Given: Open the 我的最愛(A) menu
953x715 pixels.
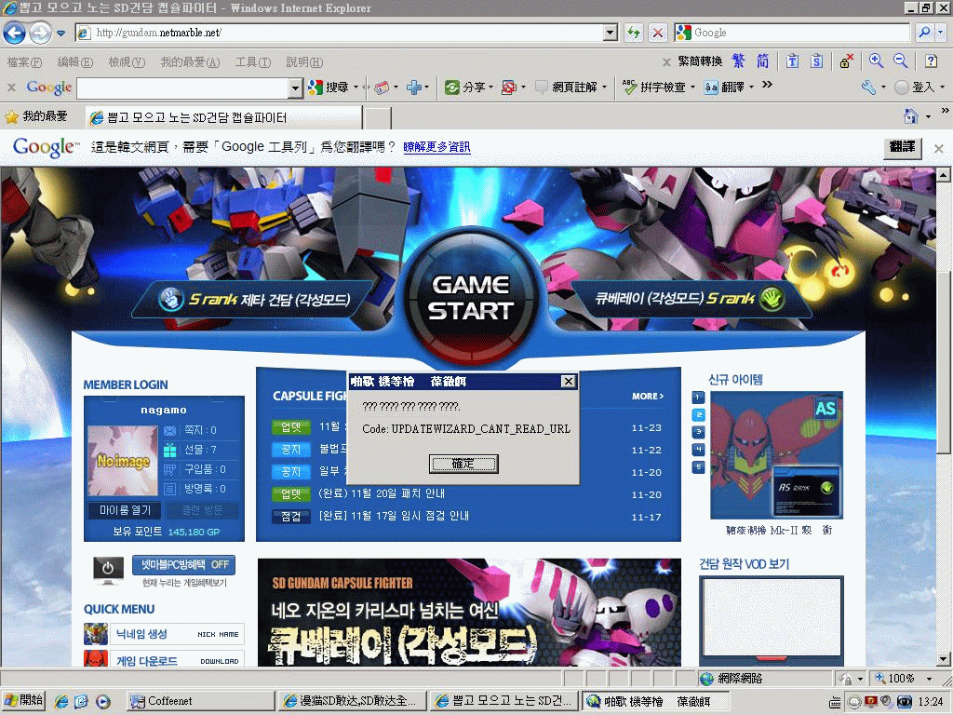Looking at the screenshot, I should 190,62.
